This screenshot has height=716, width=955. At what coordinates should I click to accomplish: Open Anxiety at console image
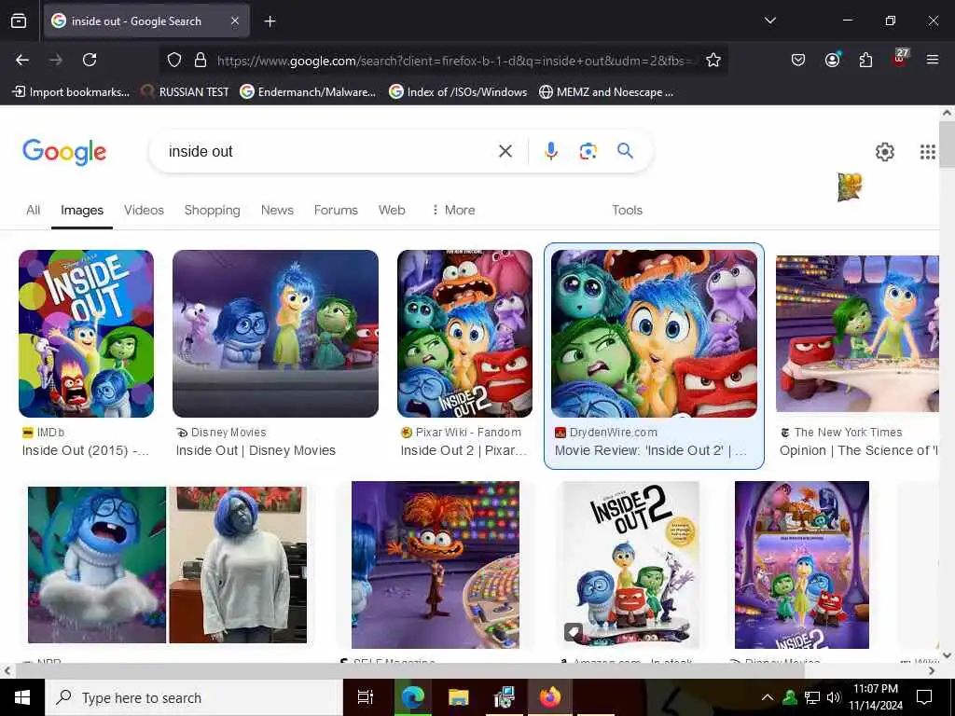coord(436,564)
